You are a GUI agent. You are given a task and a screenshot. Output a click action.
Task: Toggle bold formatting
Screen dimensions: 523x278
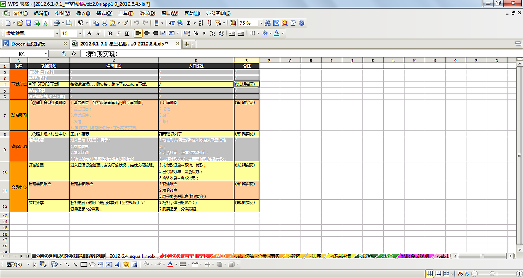tap(110, 33)
